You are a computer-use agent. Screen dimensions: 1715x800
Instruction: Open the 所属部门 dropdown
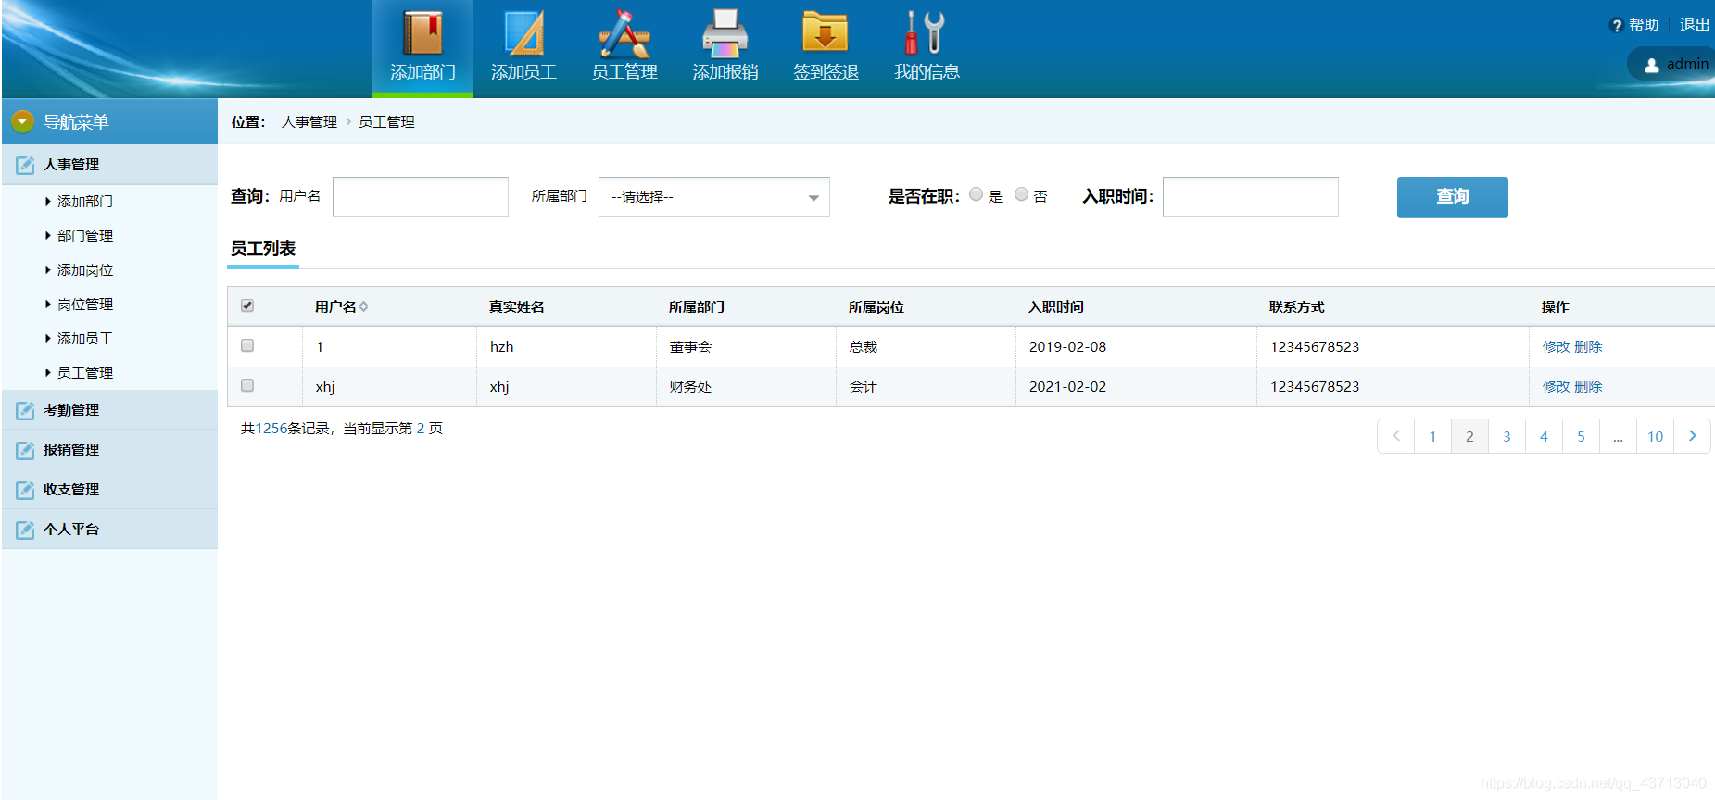[x=714, y=196]
